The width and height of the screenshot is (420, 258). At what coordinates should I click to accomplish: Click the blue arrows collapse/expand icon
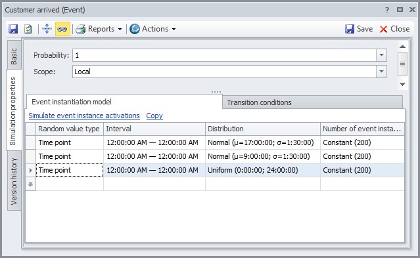click(47, 29)
